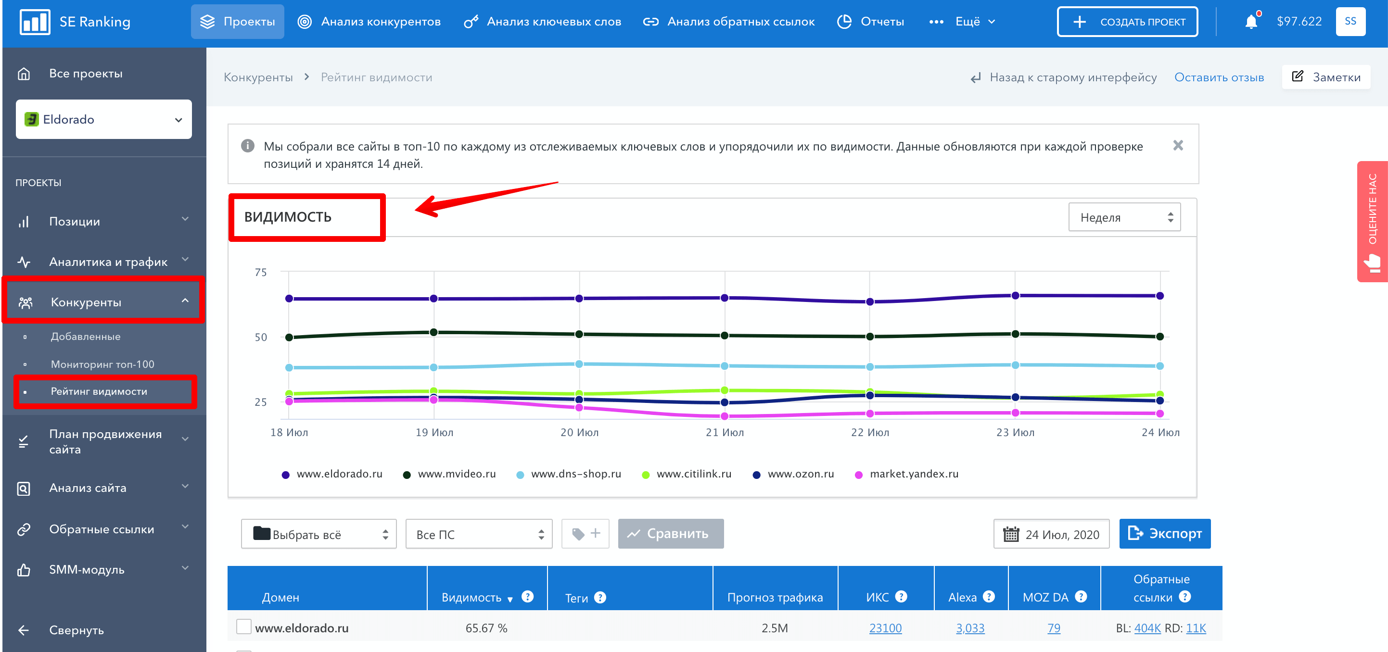
Task: Expand the Ещё menu in top bar
Action: (x=962, y=22)
